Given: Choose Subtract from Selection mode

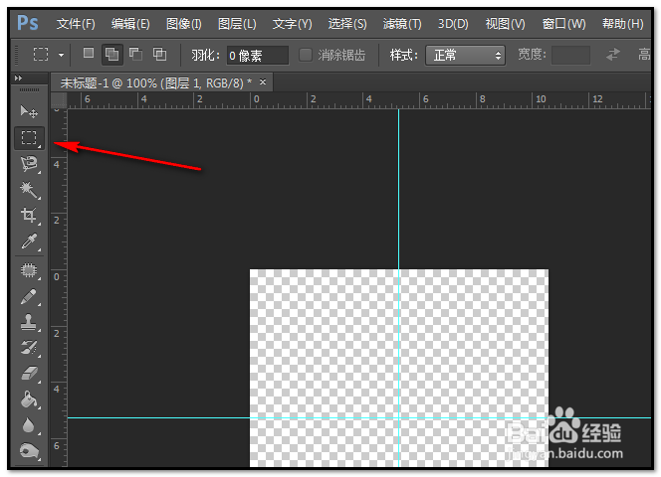Looking at the screenshot, I should pyautogui.click(x=135, y=54).
